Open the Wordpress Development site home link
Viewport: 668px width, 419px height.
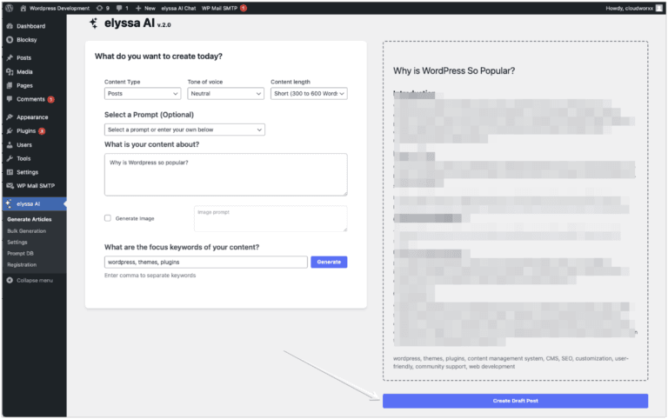(x=55, y=8)
